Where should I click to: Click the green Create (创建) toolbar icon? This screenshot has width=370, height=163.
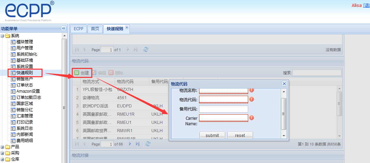click(77, 73)
